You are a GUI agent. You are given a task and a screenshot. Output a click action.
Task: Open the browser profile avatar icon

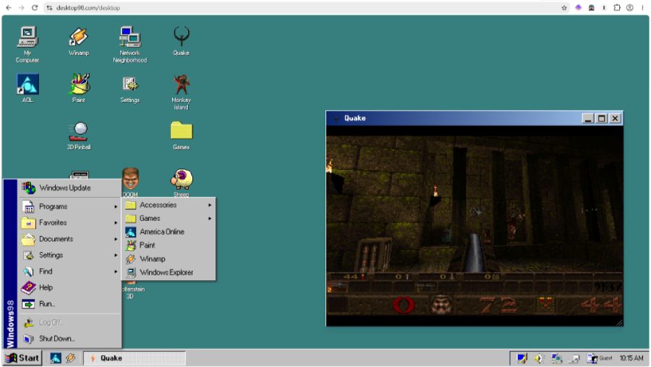tap(630, 7)
